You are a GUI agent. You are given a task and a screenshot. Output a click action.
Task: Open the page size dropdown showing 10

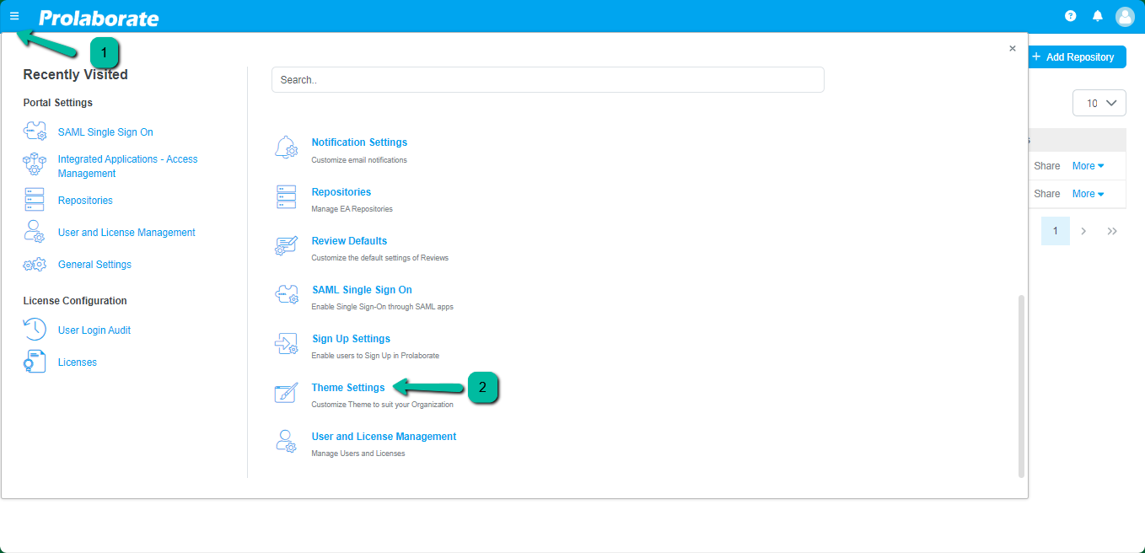click(x=1099, y=103)
